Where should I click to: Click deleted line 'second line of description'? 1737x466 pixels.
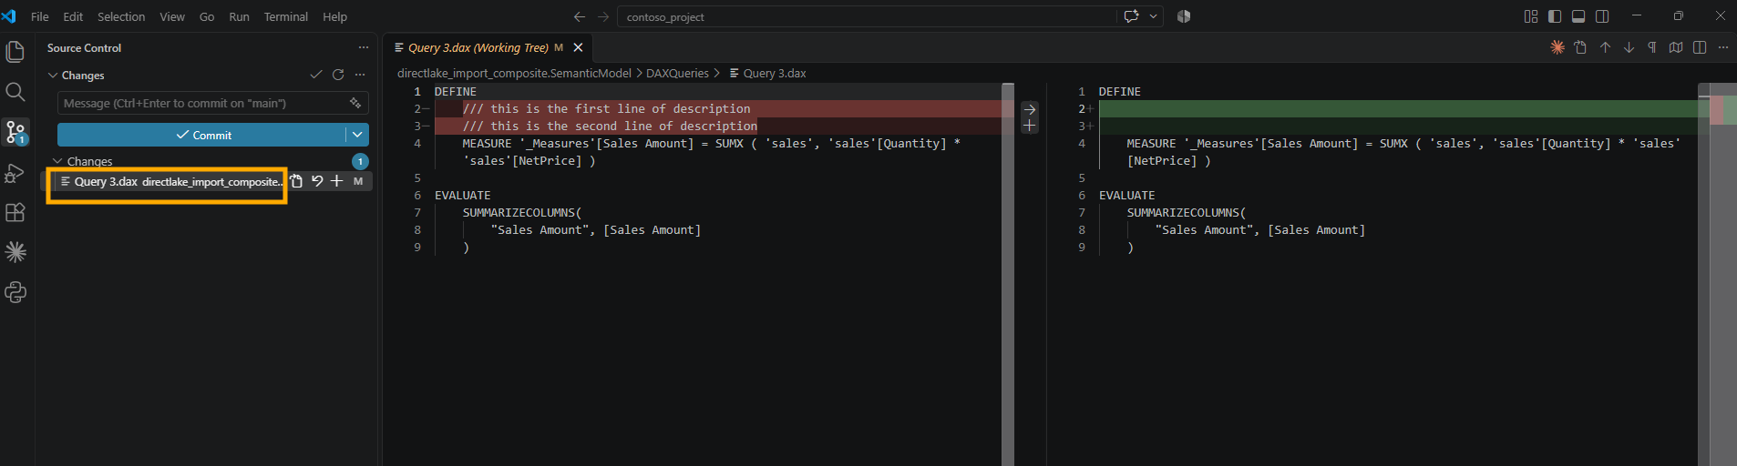coord(610,126)
